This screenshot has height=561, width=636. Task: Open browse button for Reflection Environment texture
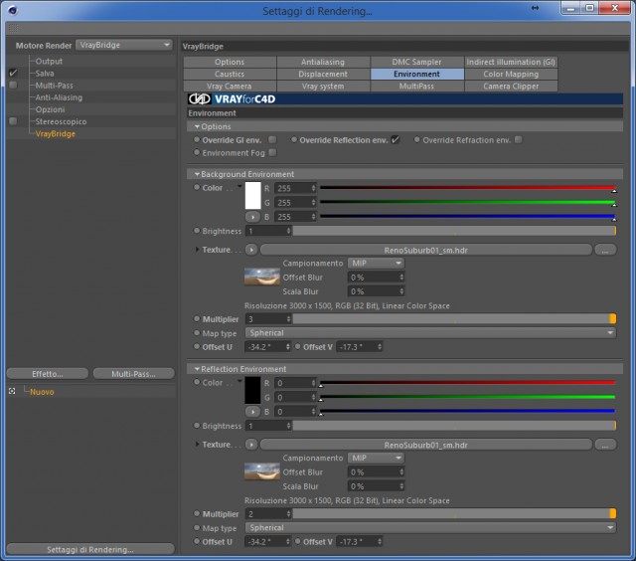(605, 445)
